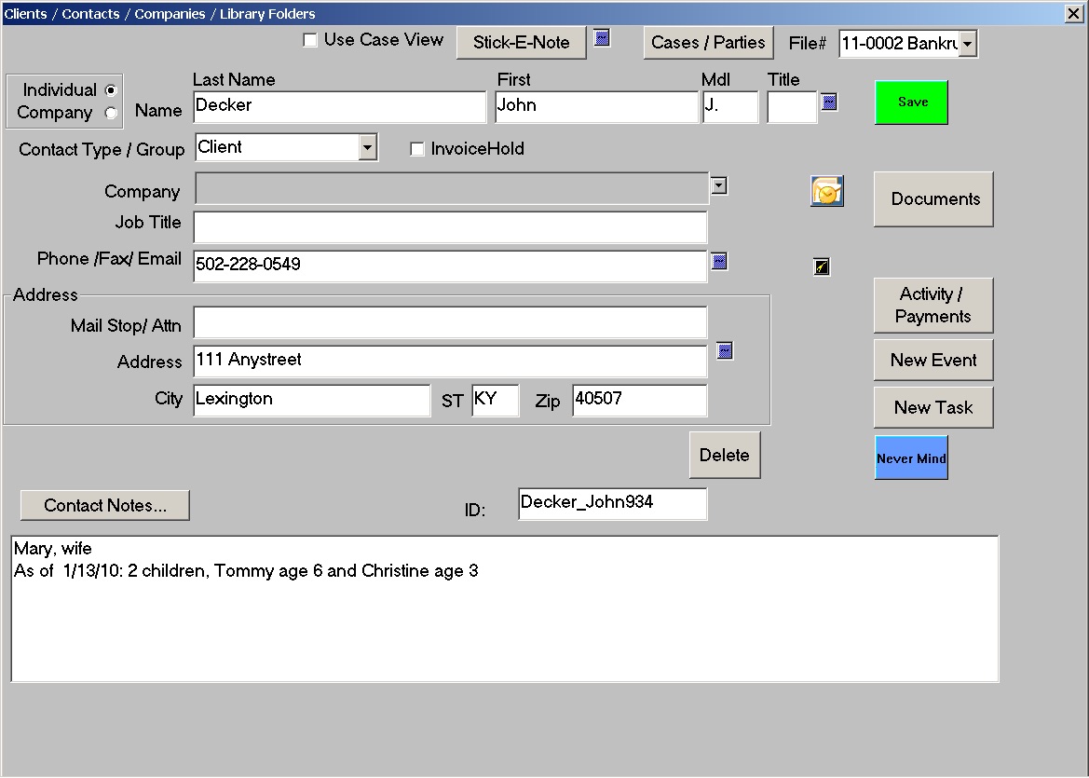Screen dimensions: 1089x778
Task: Click the ID field Decker_John934
Action: [613, 504]
